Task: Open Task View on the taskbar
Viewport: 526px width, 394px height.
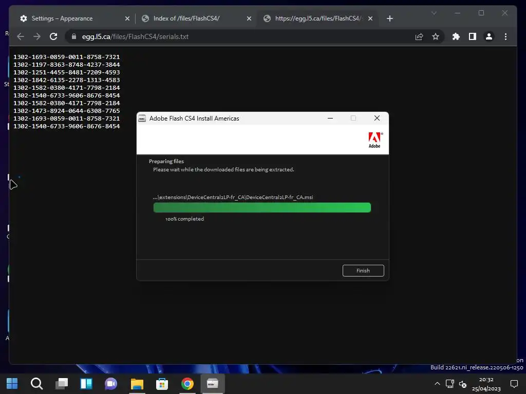Action: coord(62,383)
